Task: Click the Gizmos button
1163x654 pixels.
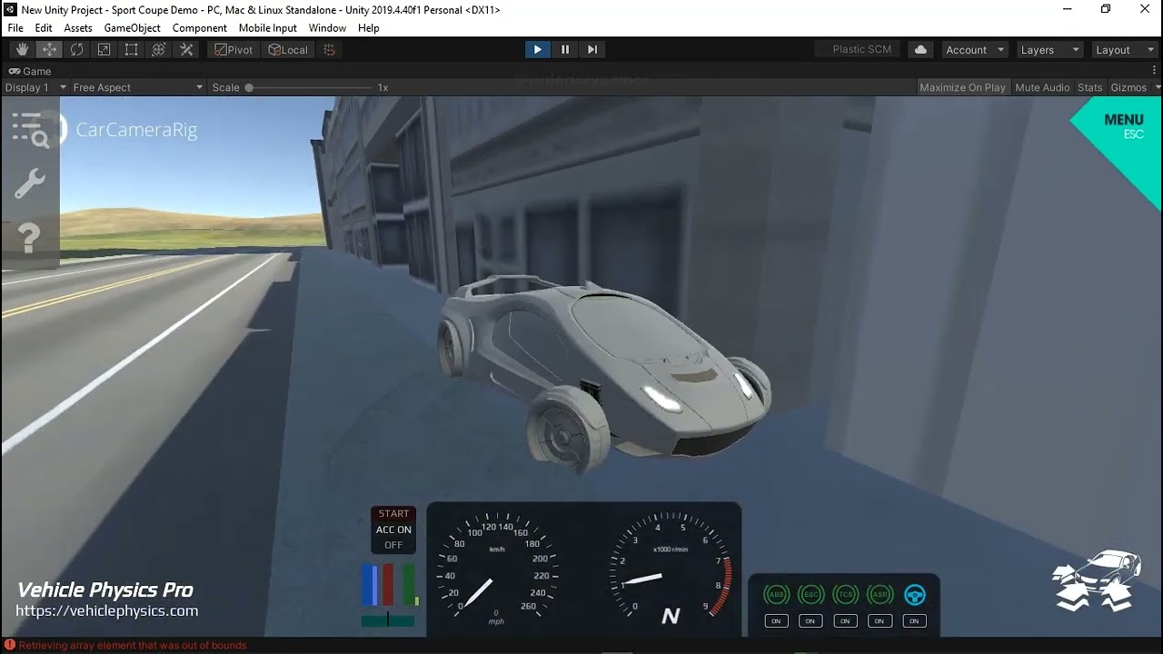Action: coord(1128,87)
